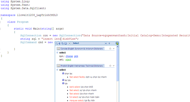Image resolution: width=190 pixels, height=102 pixels.
Task: Select the Prodict English-Vietnamese Technical Dictionary header
Action: (x=80, y=66)
